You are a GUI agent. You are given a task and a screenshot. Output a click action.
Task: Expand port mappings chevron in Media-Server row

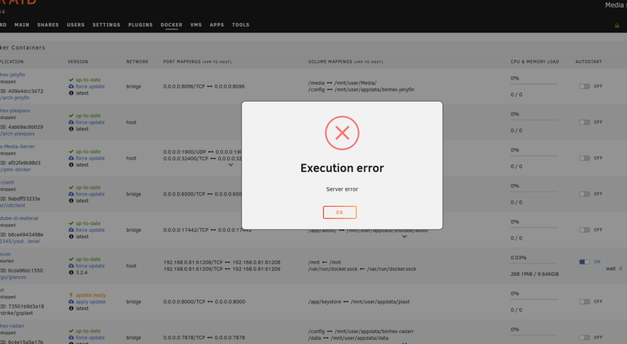coord(231,165)
